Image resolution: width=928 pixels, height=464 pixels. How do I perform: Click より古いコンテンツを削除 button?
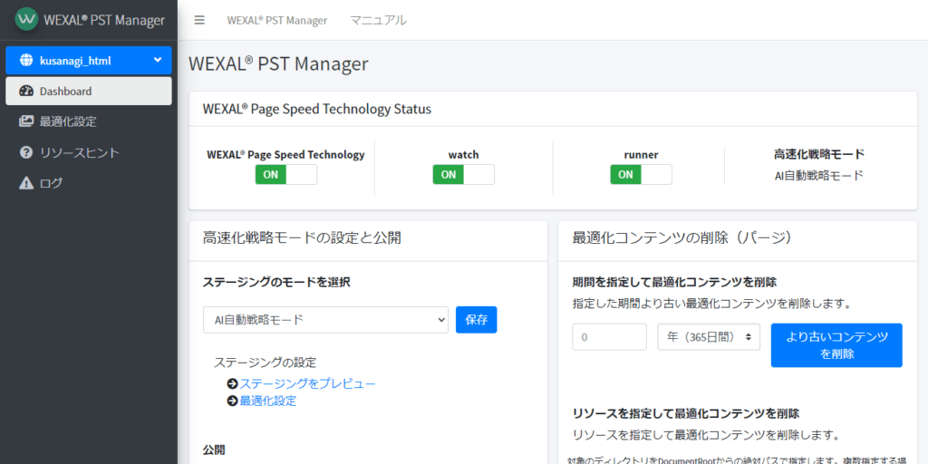click(836, 345)
